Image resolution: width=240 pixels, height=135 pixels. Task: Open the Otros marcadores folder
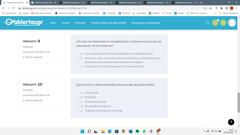228,13
